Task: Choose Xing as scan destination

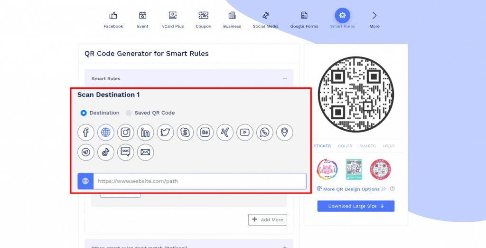Action: (224, 132)
